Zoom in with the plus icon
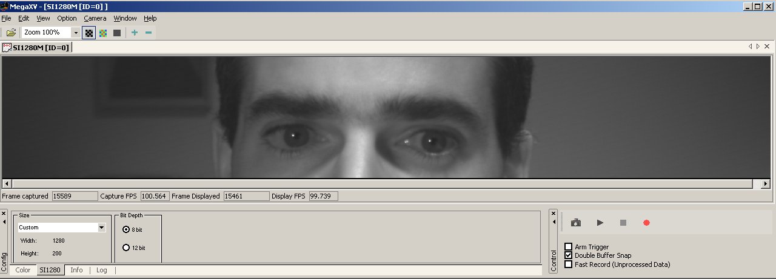The image size is (776, 279). 135,33
